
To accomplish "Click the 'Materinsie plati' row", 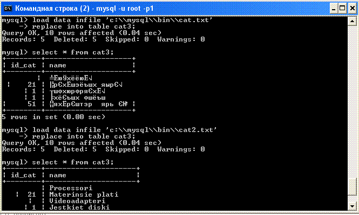I will (84, 195).
